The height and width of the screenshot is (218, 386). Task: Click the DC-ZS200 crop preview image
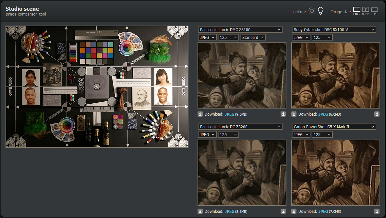click(x=242, y=173)
